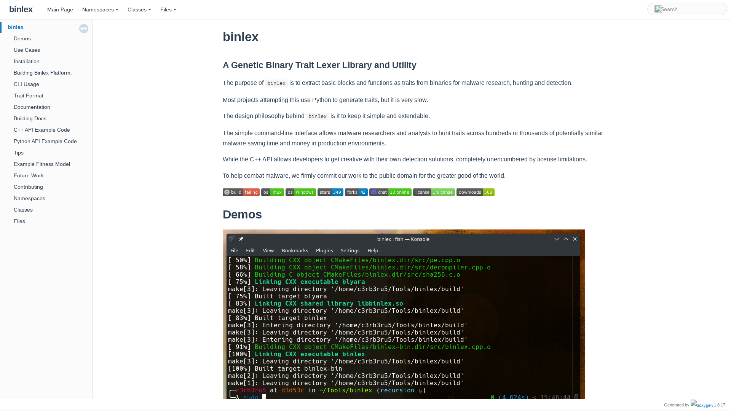731x411 pixels.
Task: Open Building Docs in the sidebar
Action: [x=30, y=118]
